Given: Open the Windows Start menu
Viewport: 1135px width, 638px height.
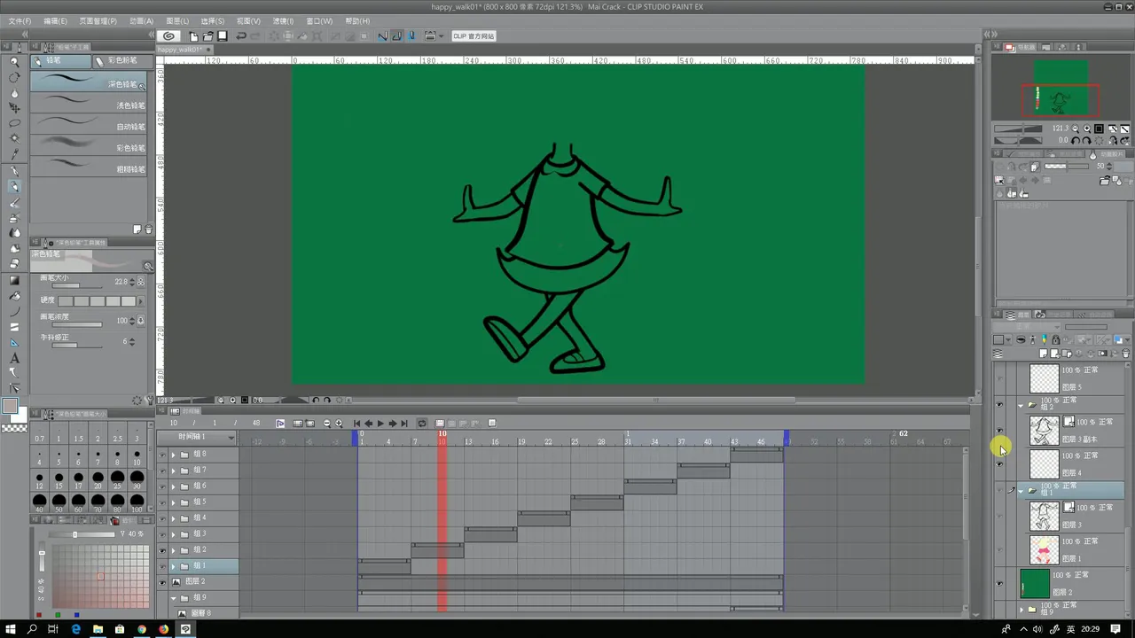Looking at the screenshot, I should [10, 629].
